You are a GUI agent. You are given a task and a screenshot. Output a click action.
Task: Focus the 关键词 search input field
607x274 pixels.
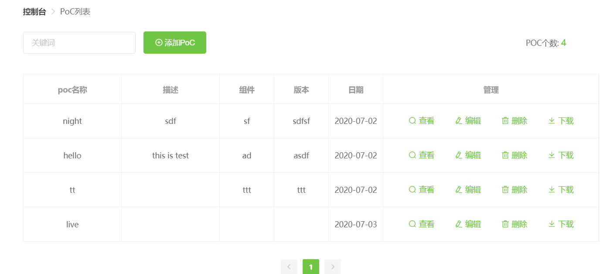79,43
